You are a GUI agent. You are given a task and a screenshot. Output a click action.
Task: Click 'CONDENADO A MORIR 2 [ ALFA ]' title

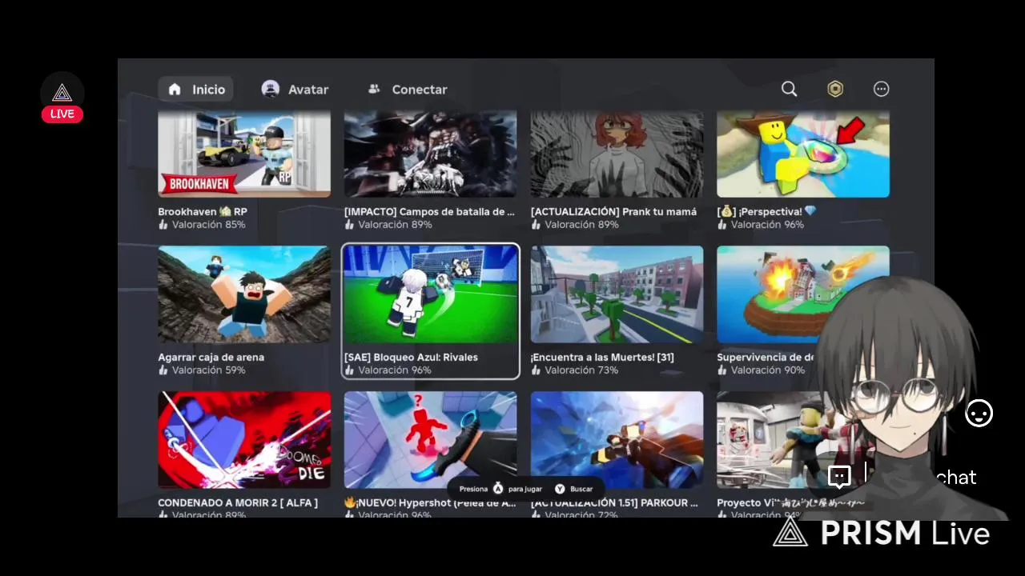[x=238, y=503]
